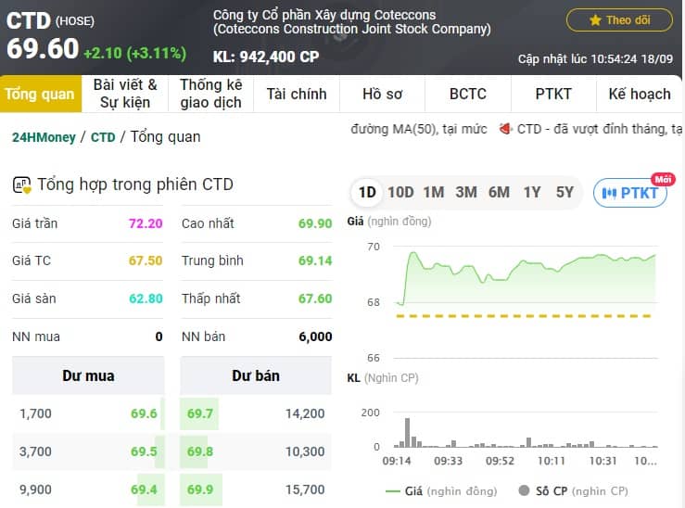Click the ask volume 14,200

(x=305, y=413)
